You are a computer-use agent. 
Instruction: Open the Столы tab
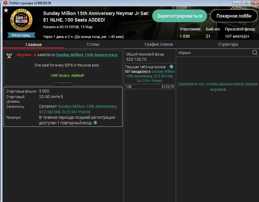tap(93, 44)
